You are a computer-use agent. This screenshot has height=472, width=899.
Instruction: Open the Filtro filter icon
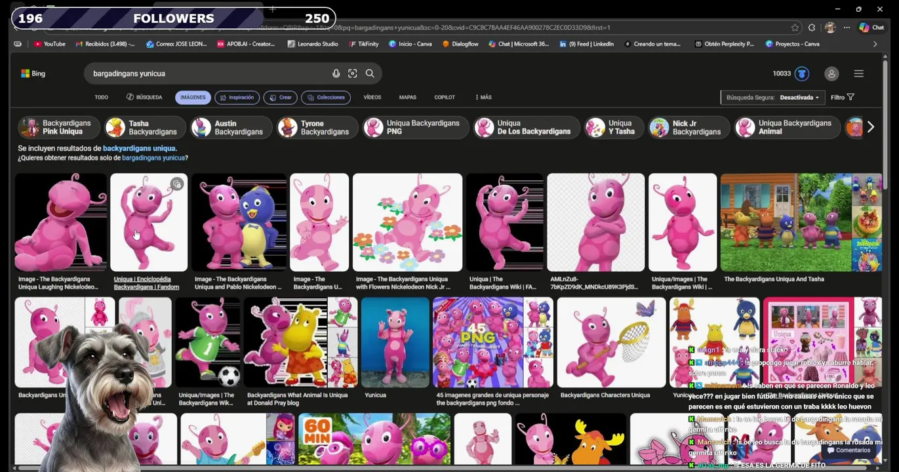pyautogui.click(x=843, y=97)
